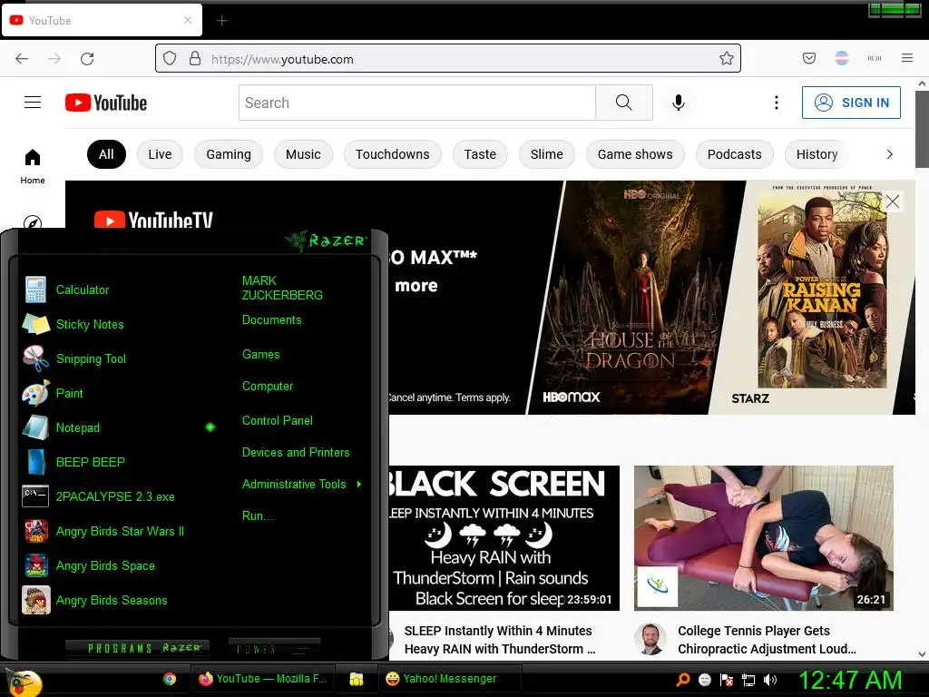Image resolution: width=929 pixels, height=697 pixels.
Task: Close the YouTube TV ad banner
Action: (893, 201)
